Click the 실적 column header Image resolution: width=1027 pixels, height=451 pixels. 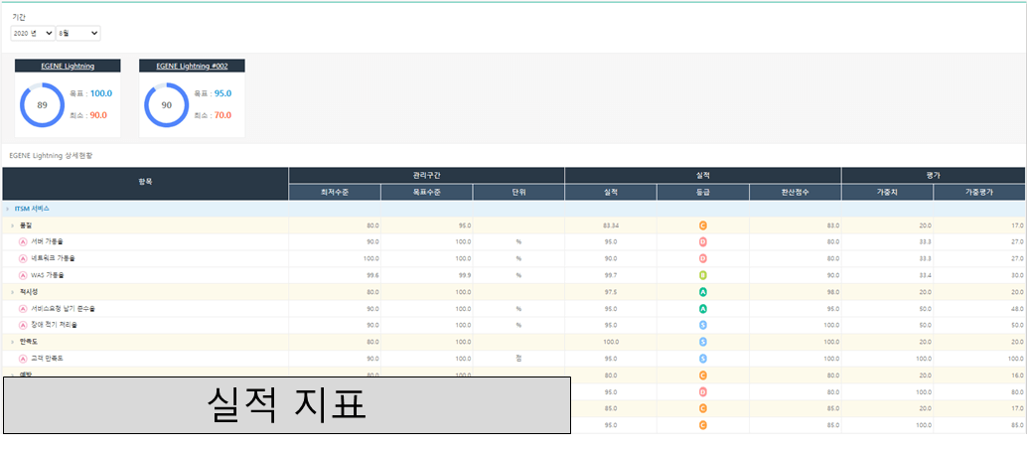[x=610, y=192]
